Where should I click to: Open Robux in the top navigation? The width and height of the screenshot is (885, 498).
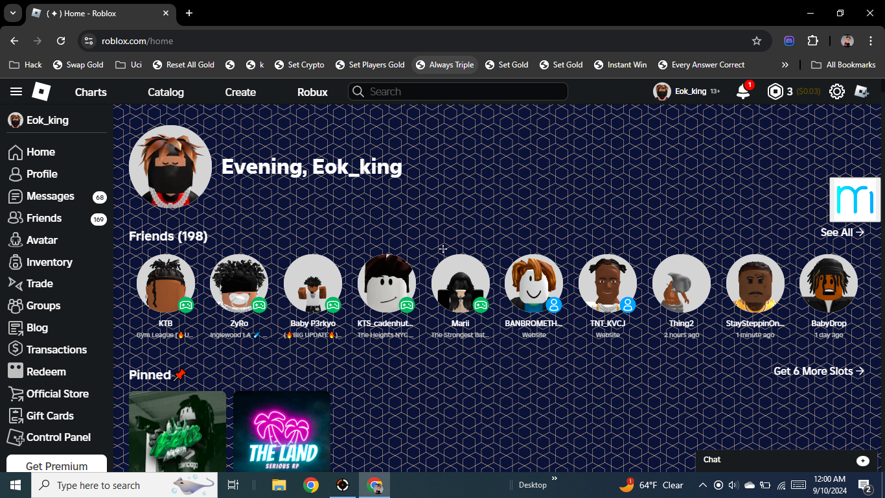[312, 92]
